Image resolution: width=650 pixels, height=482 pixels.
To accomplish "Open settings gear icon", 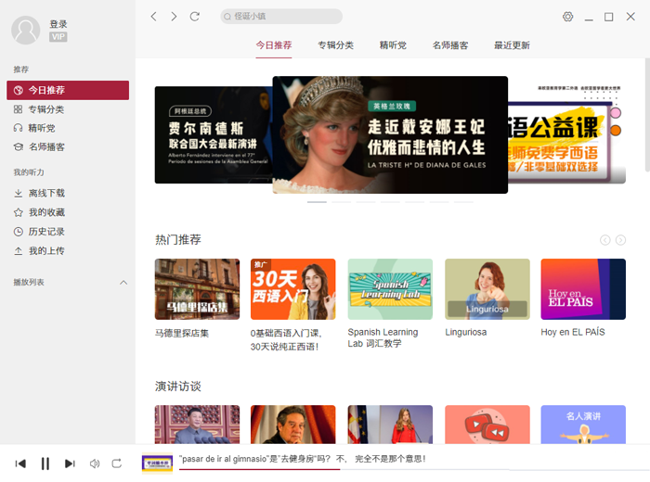I will (x=568, y=17).
